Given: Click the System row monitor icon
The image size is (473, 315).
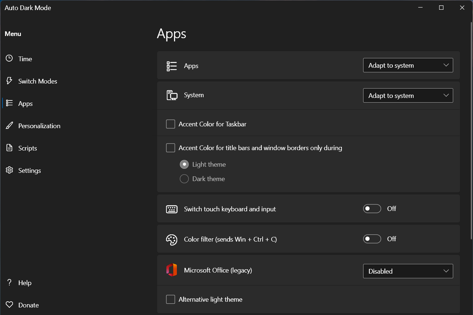Looking at the screenshot, I should click(172, 95).
